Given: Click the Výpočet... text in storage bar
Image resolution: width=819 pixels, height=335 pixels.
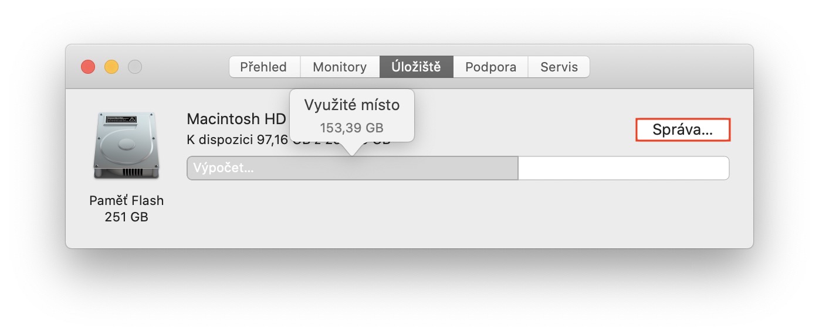Looking at the screenshot, I should tap(225, 168).
